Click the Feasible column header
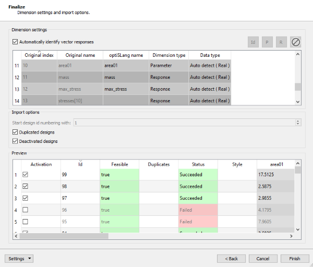The image size is (313, 267). pyautogui.click(x=119, y=164)
